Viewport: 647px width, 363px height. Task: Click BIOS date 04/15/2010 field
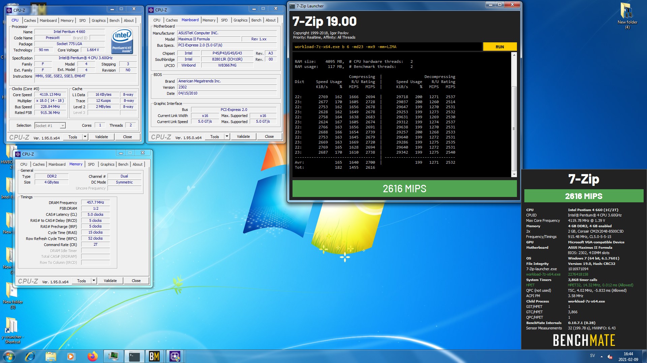(x=227, y=93)
